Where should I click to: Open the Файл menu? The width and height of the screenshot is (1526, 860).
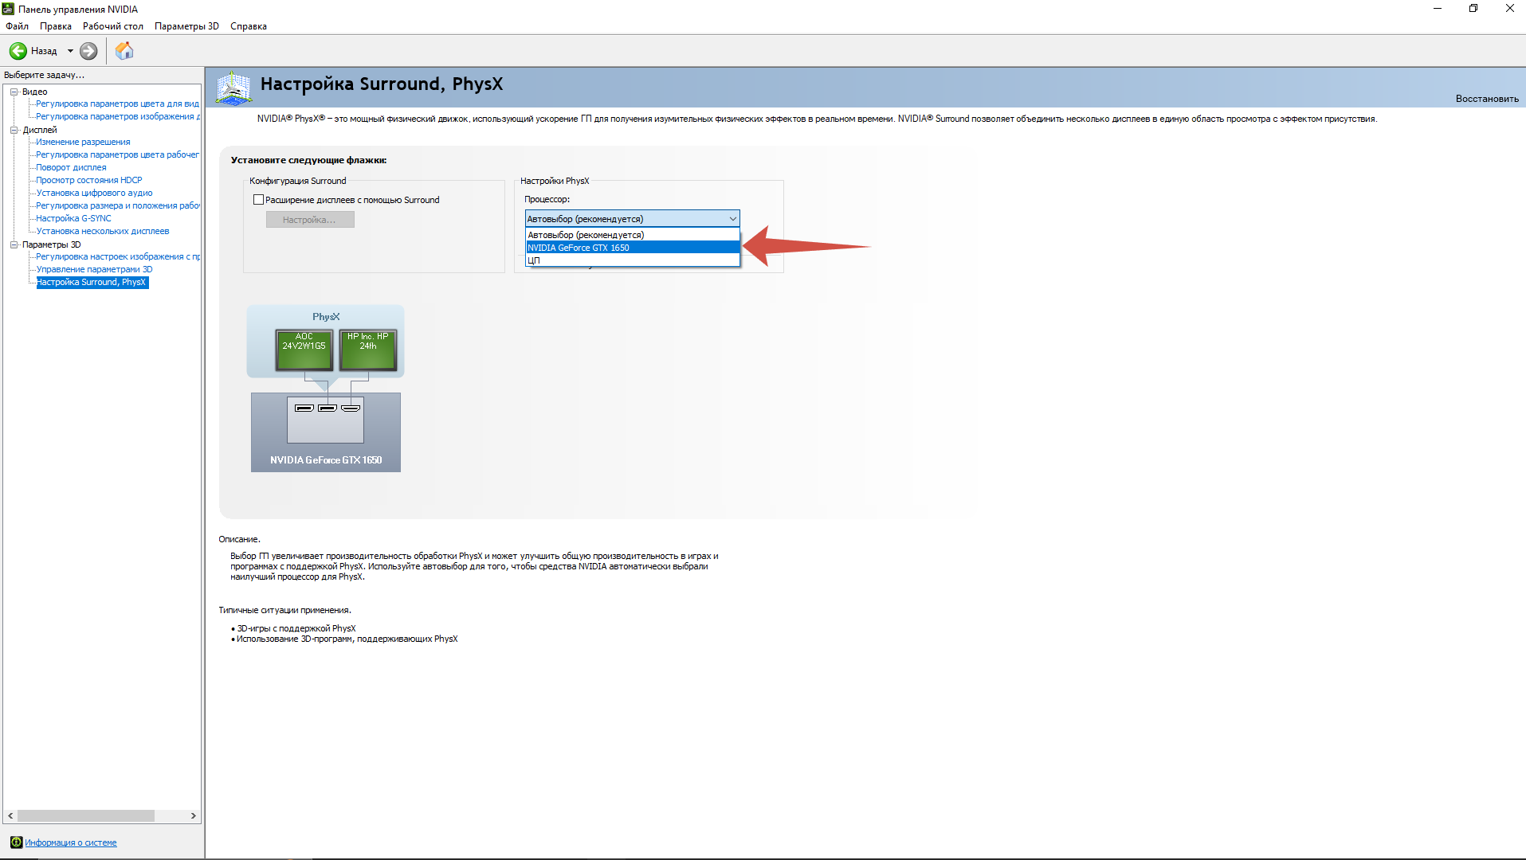[17, 26]
